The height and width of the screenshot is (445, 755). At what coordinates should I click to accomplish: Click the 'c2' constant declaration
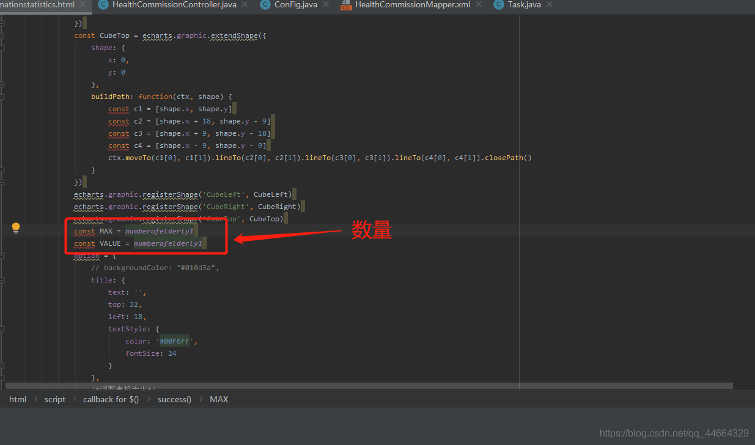click(x=138, y=121)
